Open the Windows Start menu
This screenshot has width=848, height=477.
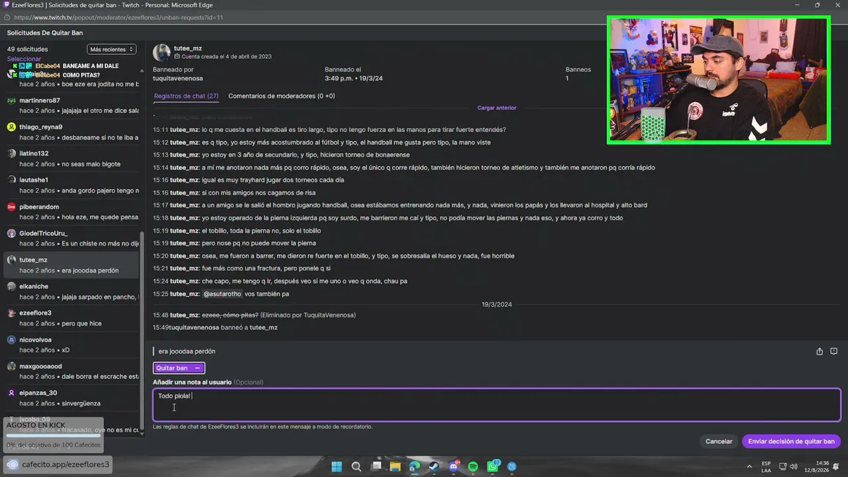[x=337, y=466]
